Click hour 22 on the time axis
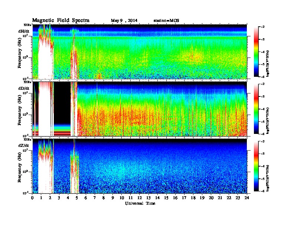Image resolution: width=294 pixels, height=227 pixels. click(x=229, y=198)
